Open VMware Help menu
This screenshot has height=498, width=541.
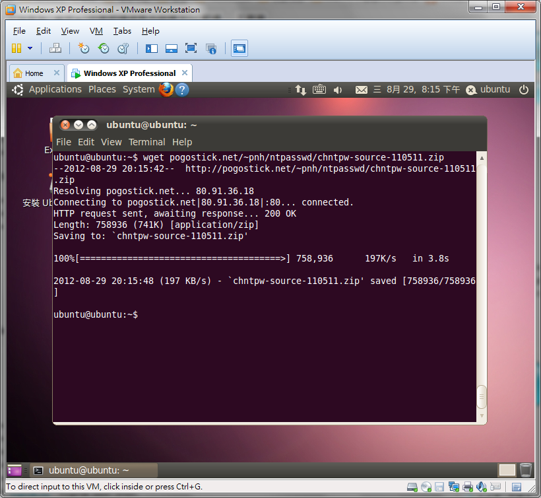pyautogui.click(x=150, y=31)
